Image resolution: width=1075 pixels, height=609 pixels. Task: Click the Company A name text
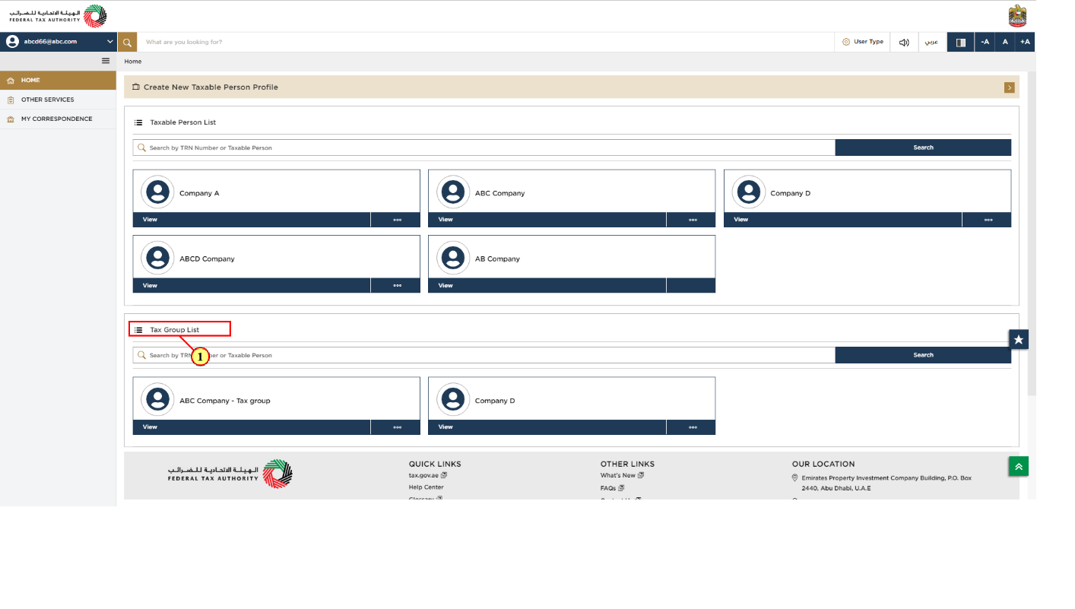pos(199,193)
